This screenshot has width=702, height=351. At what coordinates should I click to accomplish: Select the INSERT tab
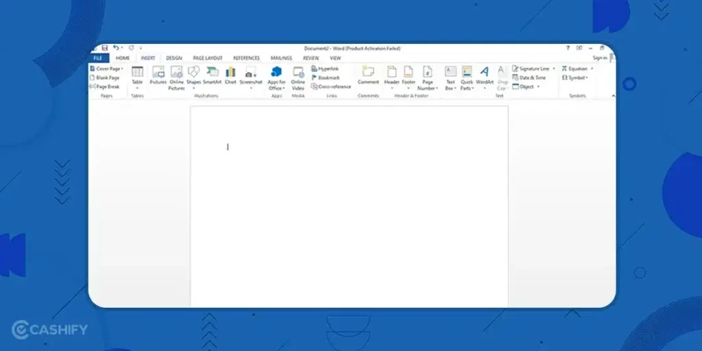point(148,58)
